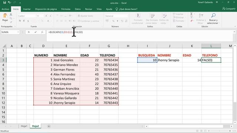This screenshot has width=237, height=133.
Task: Click the Fill down icon in Edición
Action: pyautogui.click(x=191, y=17)
